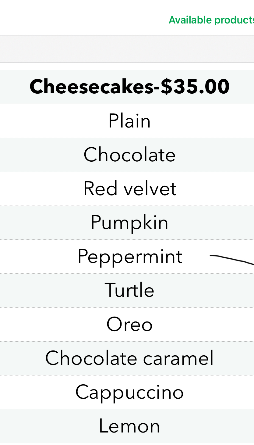
Task: Choose the Turtle cheesecake option
Action: (x=129, y=290)
